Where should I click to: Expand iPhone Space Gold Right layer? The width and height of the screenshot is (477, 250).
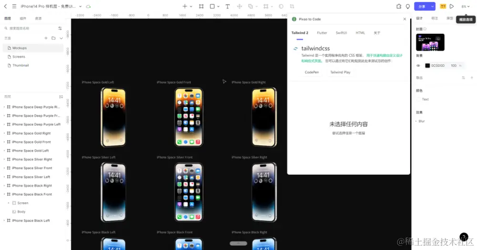[4, 133]
